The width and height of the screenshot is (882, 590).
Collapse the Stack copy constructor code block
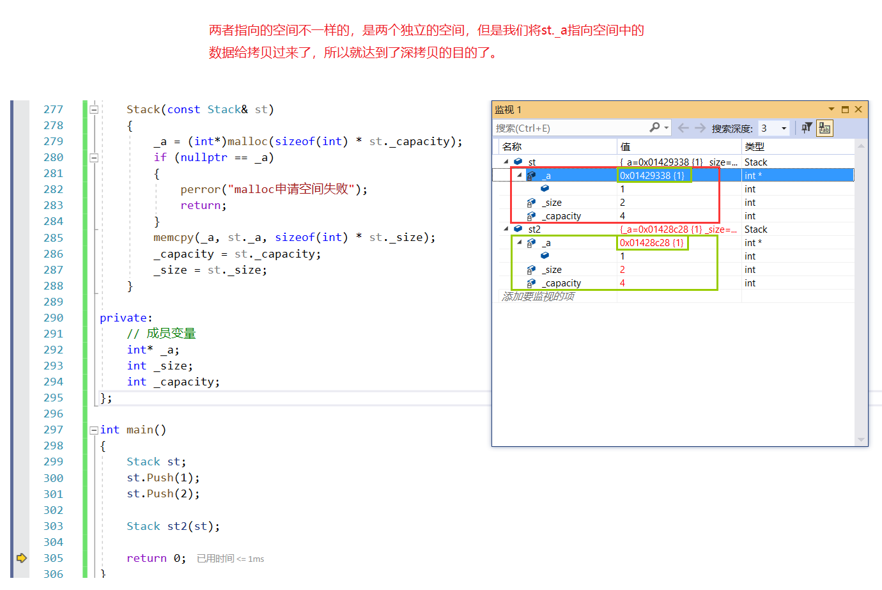pyautogui.click(x=94, y=109)
